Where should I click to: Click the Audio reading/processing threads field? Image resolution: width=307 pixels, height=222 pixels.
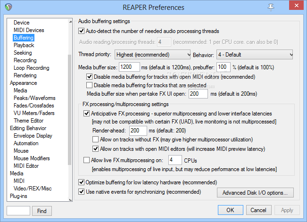tap(164, 42)
